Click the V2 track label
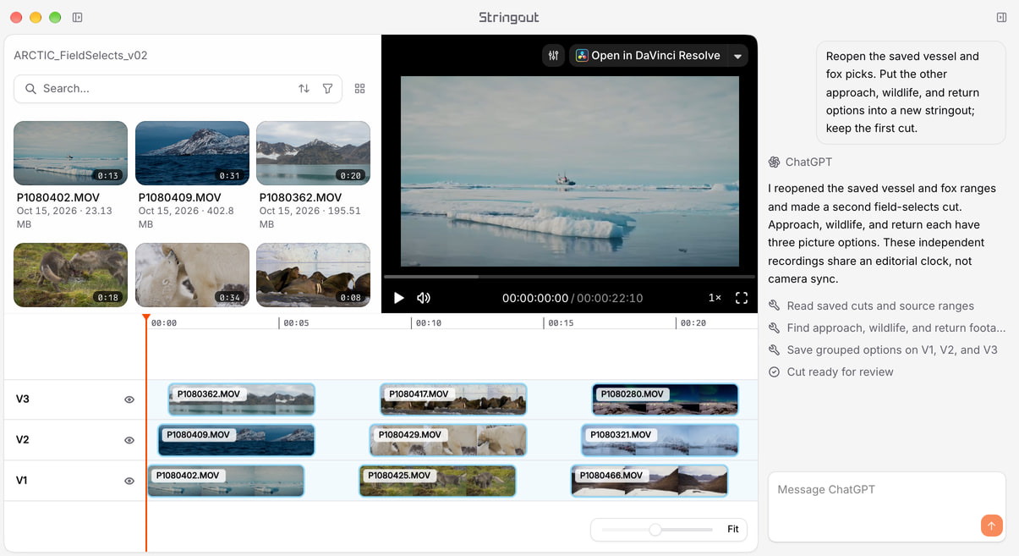This screenshot has height=556, width=1019. point(23,440)
